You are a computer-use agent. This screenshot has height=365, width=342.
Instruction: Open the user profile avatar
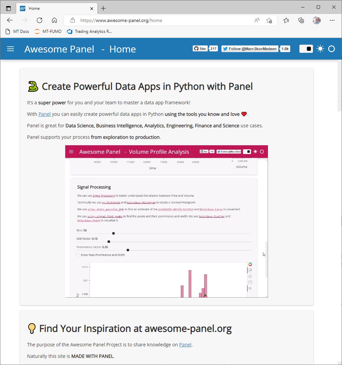[x=316, y=20]
